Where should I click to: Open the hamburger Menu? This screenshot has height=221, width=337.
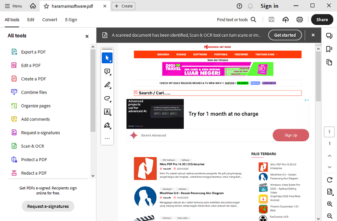(x=13, y=6)
